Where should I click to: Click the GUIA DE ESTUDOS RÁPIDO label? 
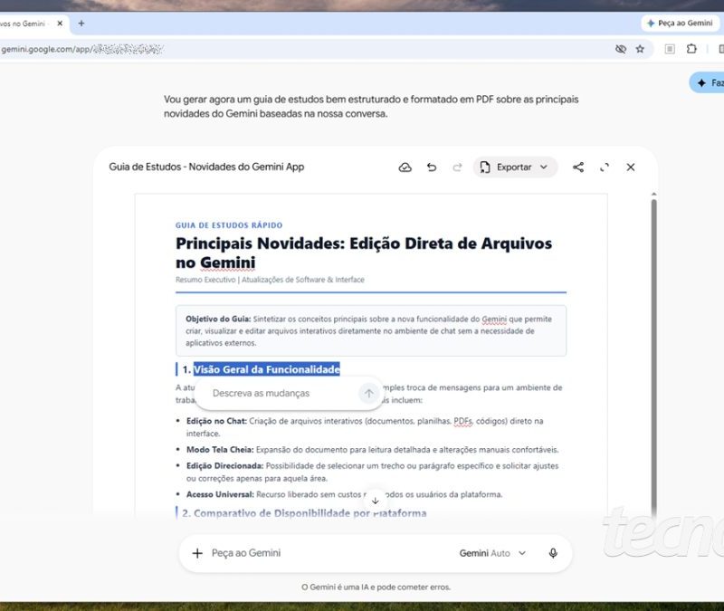click(x=229, y=225)
